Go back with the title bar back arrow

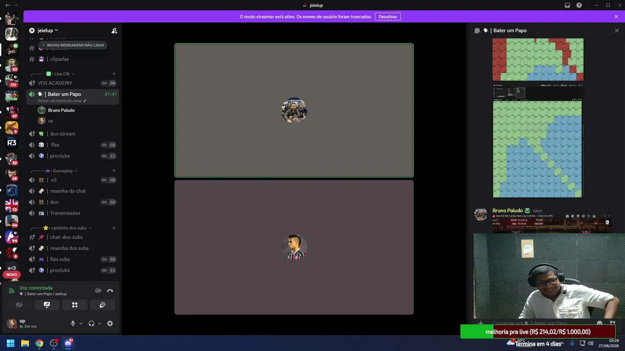pyautogui.click(x=7, y=5)
